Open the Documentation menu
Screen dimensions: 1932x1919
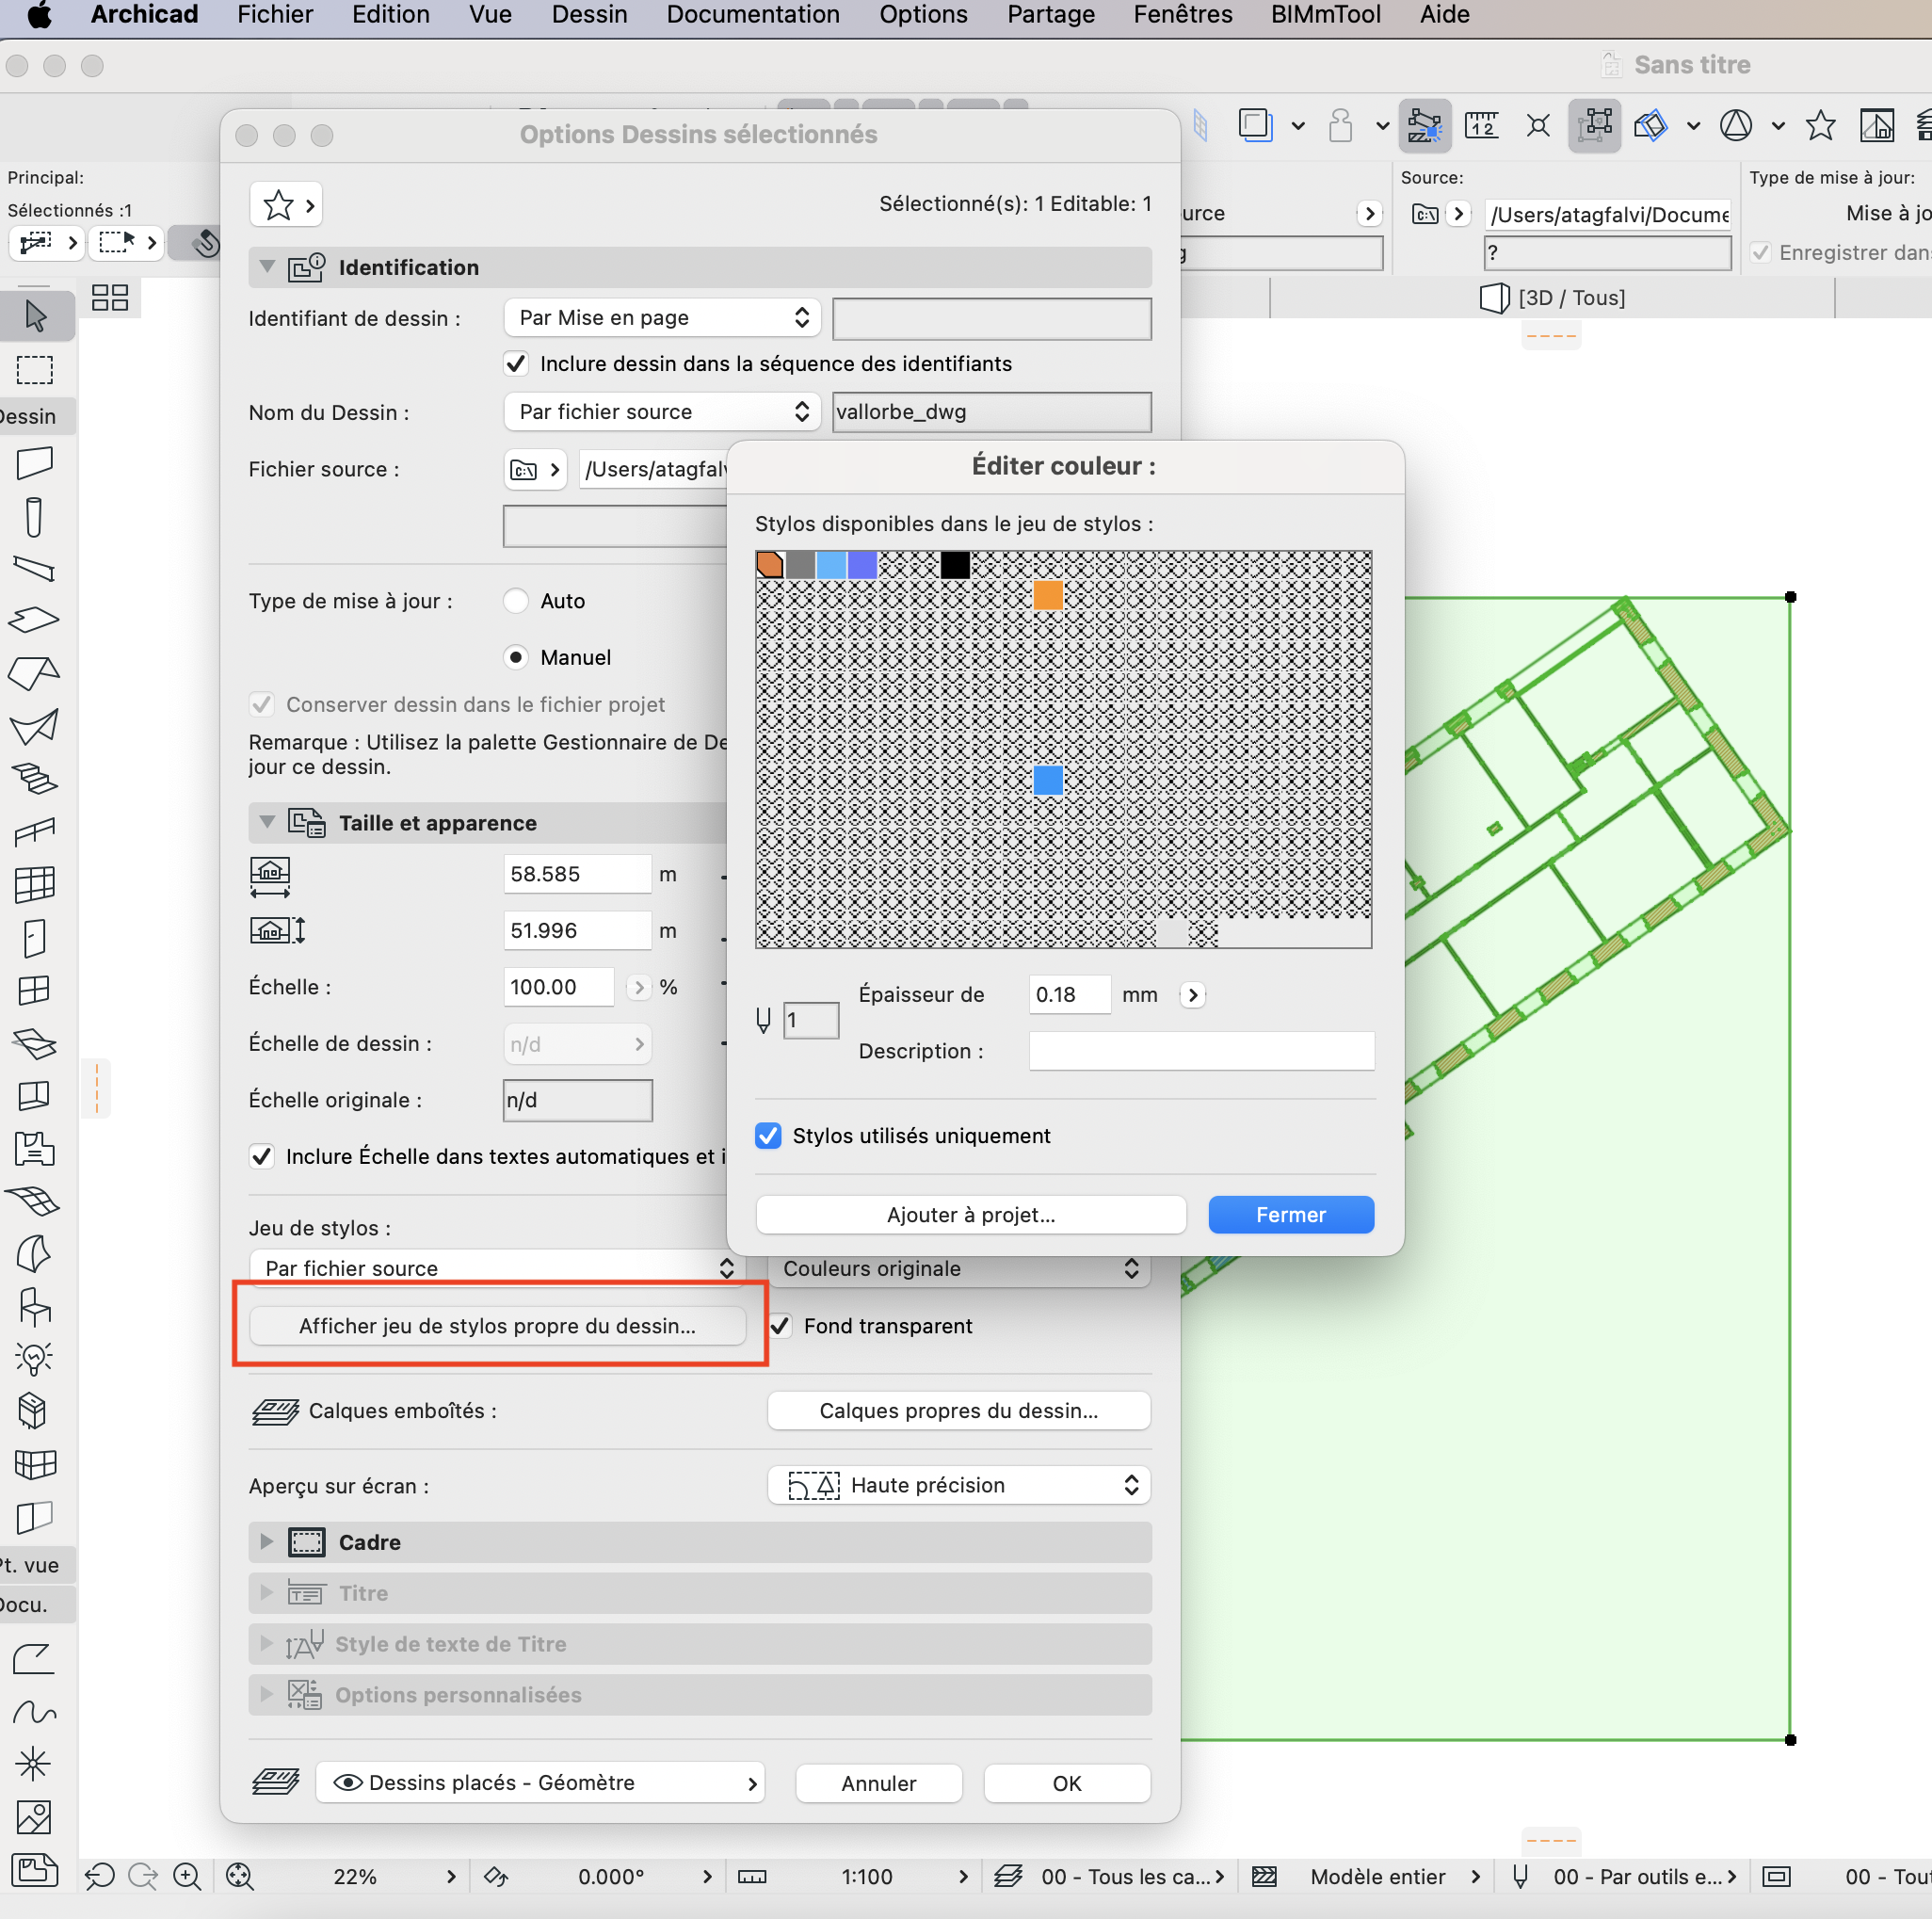(x=753, y=15)
